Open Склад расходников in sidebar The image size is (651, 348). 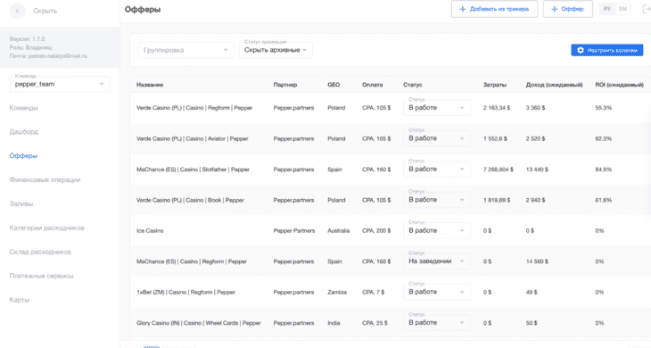coord(40,252)
